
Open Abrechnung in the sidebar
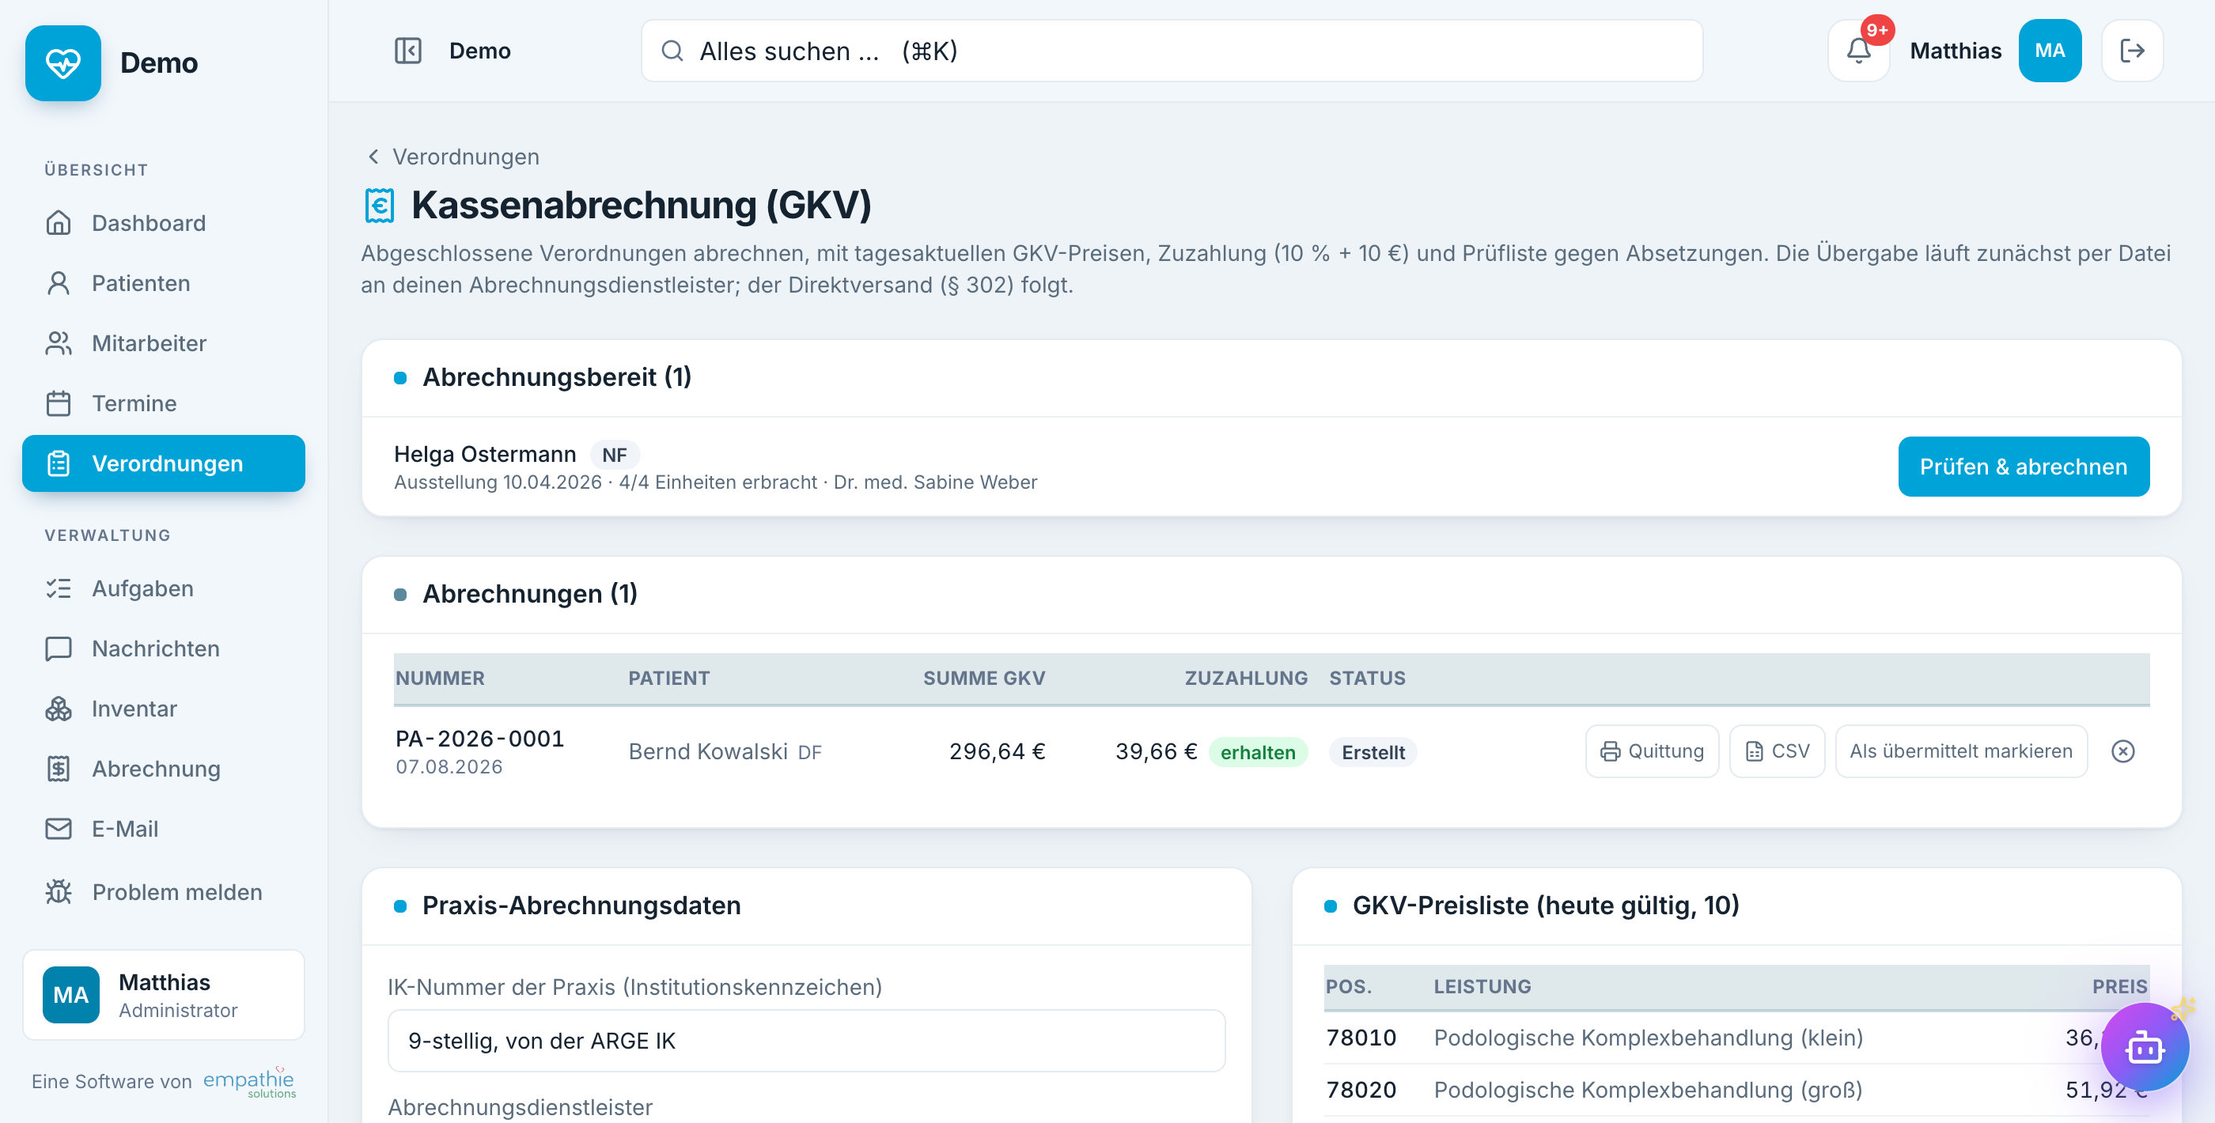tap(164, 769)
